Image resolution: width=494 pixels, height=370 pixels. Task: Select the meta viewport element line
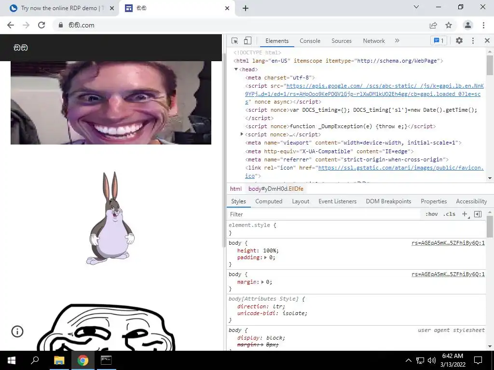coord(353,143)
